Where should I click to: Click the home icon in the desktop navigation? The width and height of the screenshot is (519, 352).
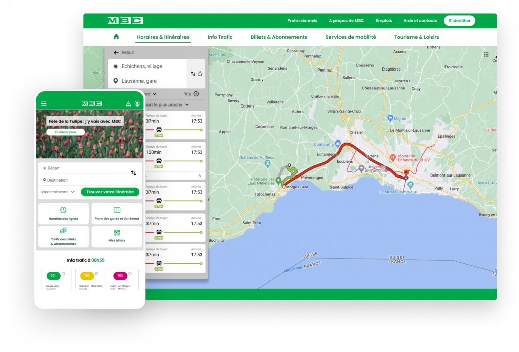pyautogui.click(x=116, y=37)
